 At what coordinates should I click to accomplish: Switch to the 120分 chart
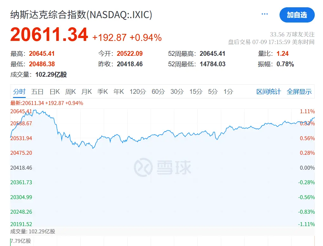(x=138, y=91)
